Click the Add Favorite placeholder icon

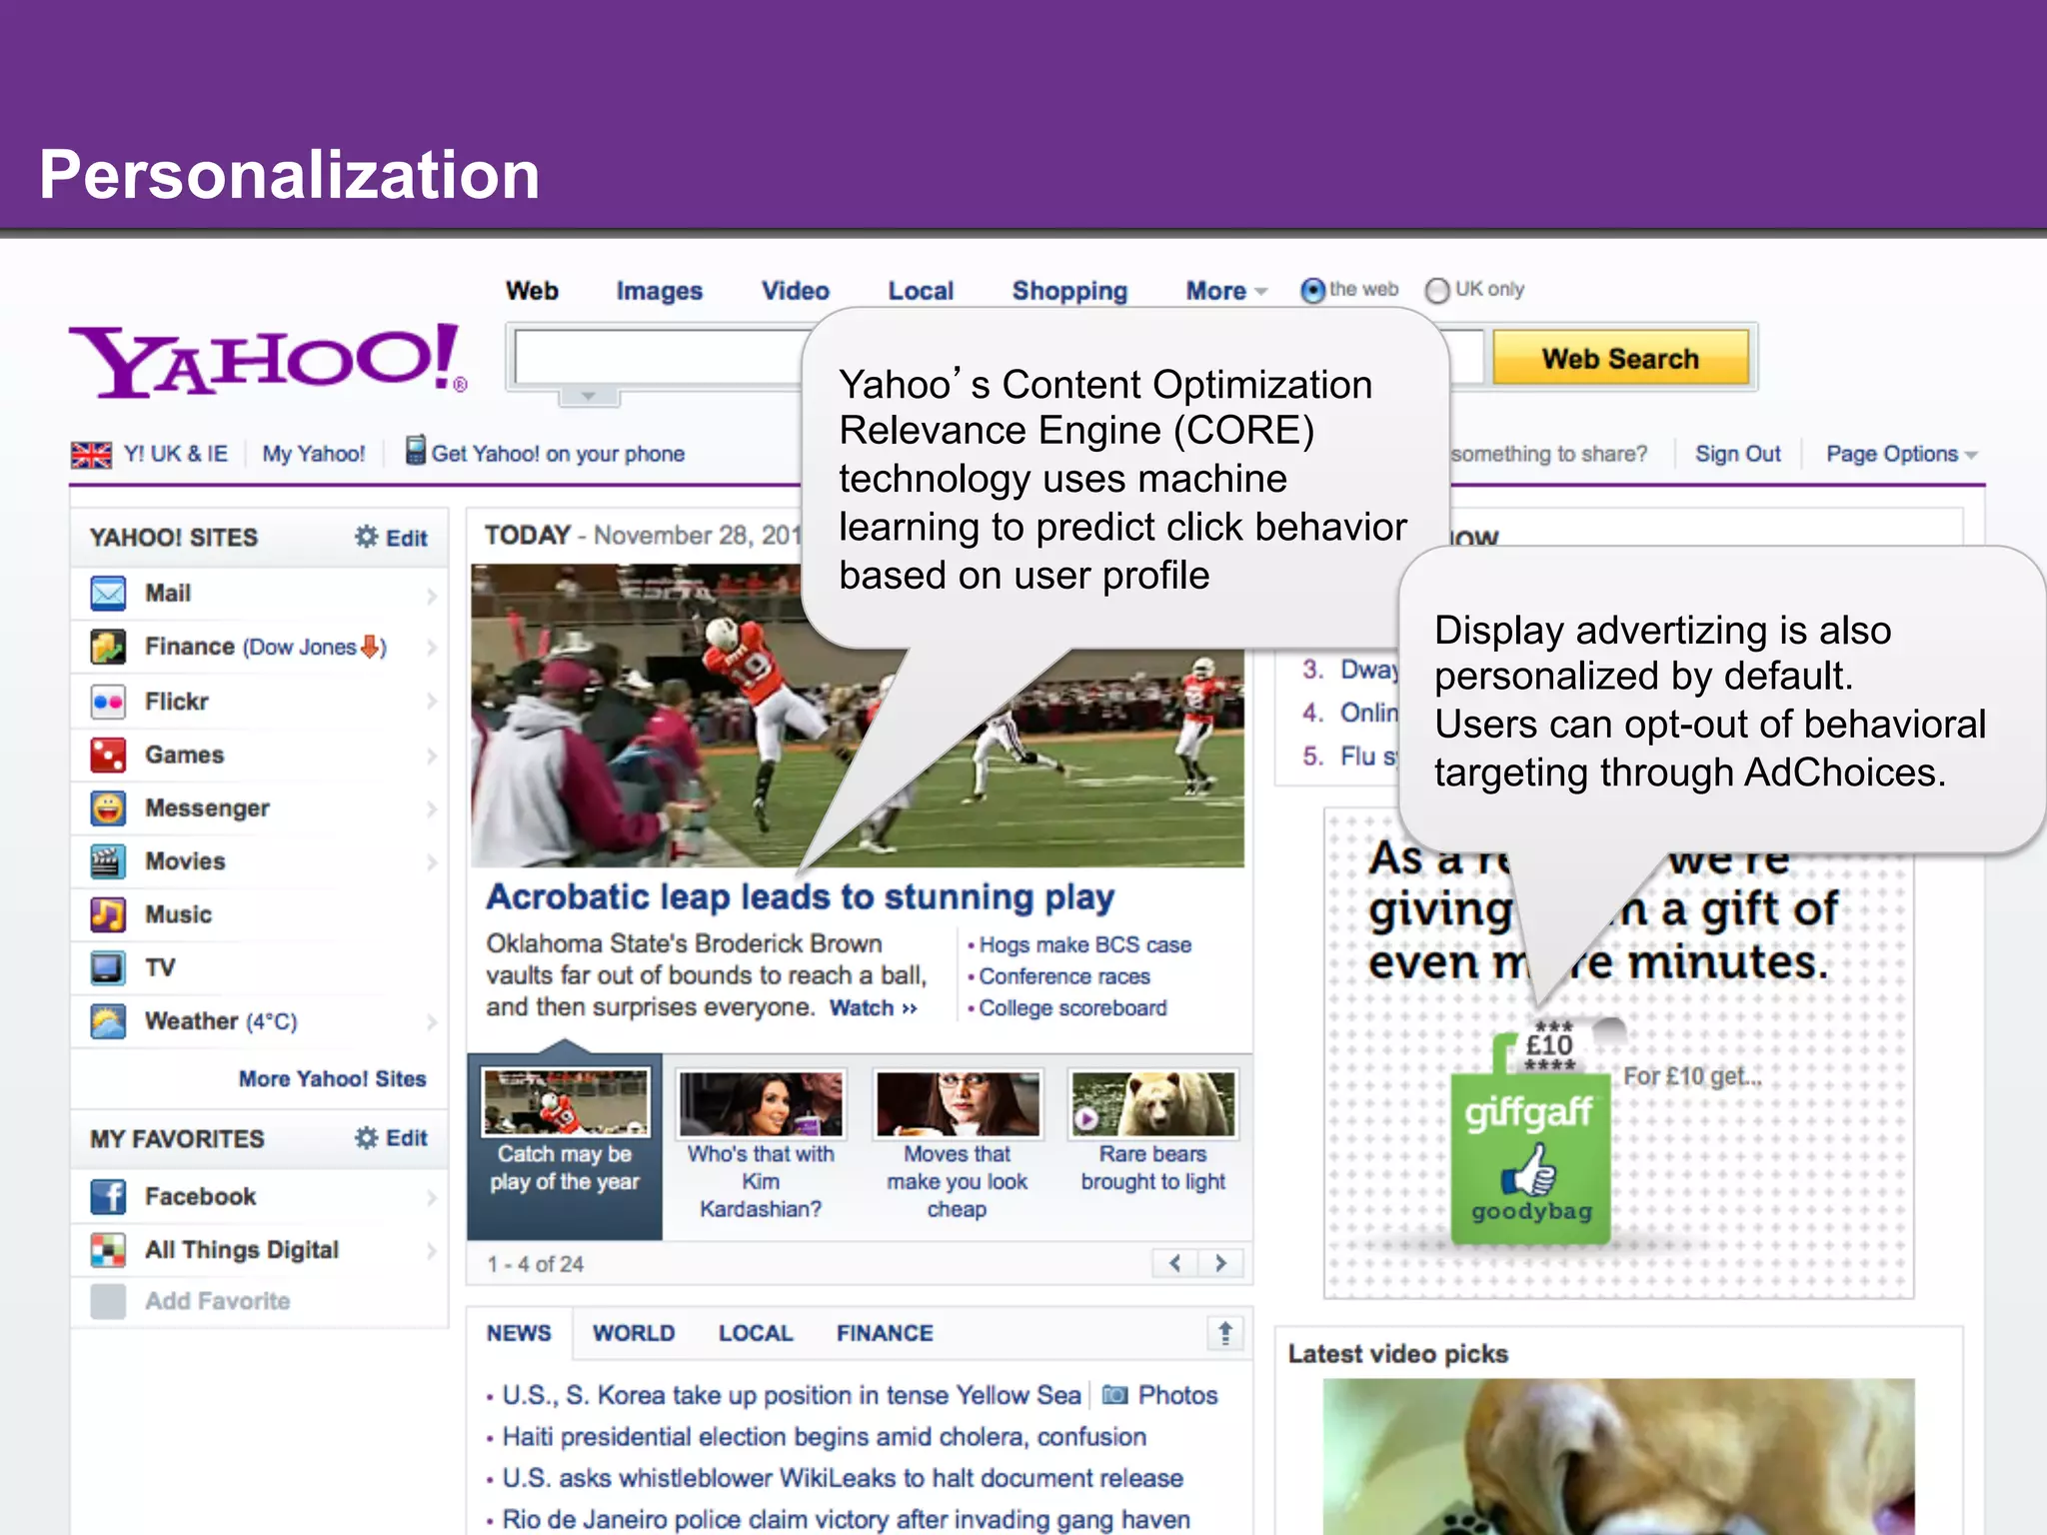pyautogui.click(x=108, y=1301)
